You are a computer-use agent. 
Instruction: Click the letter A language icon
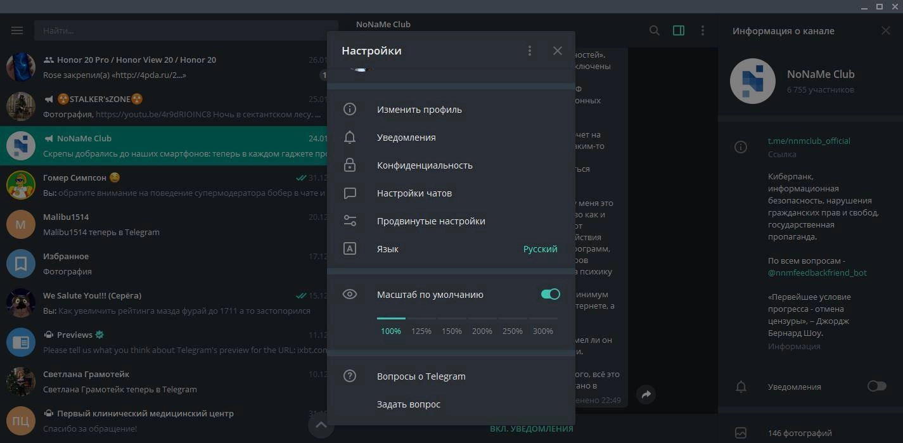tap(350, 249)
